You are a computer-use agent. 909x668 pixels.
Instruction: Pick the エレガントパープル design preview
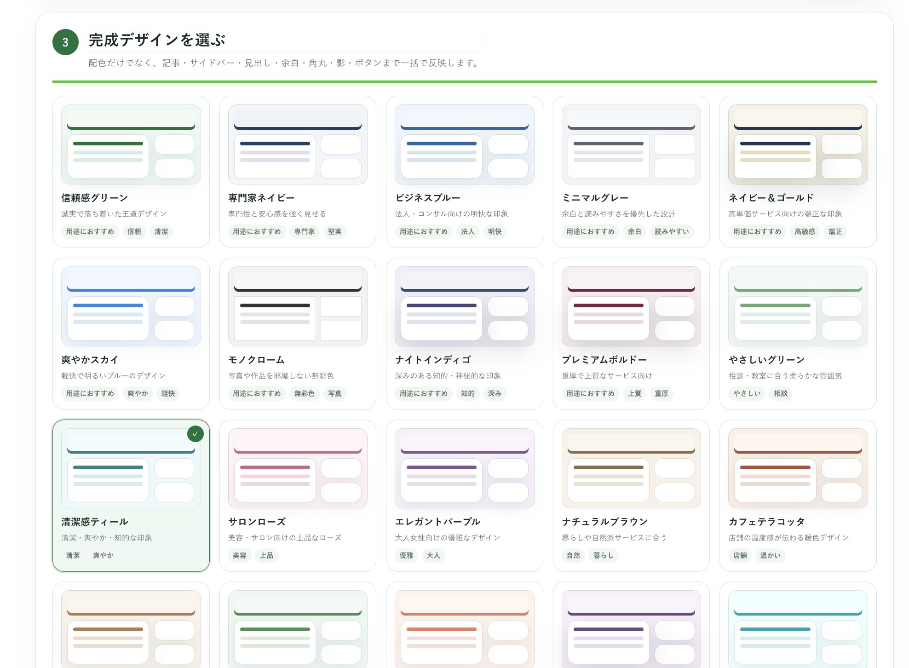[x=465, y=468]
